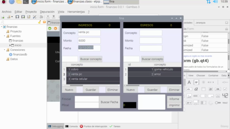Switch to Jerarquía tab
This screenshot has width=230, height=129.
[201, 23]
